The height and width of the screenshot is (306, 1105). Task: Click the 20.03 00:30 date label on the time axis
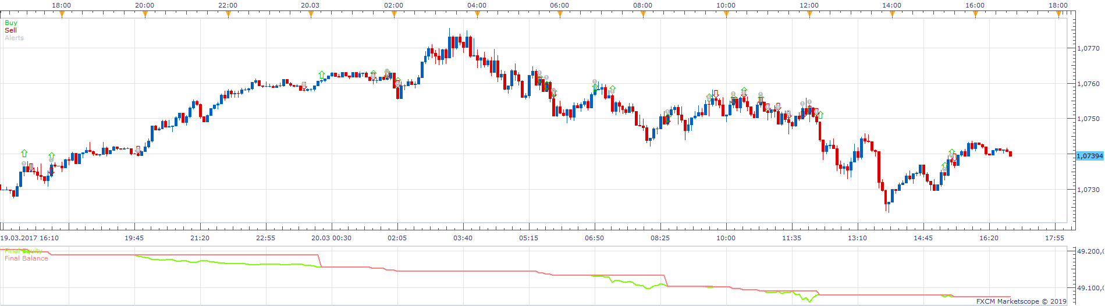tap(331, 238)
